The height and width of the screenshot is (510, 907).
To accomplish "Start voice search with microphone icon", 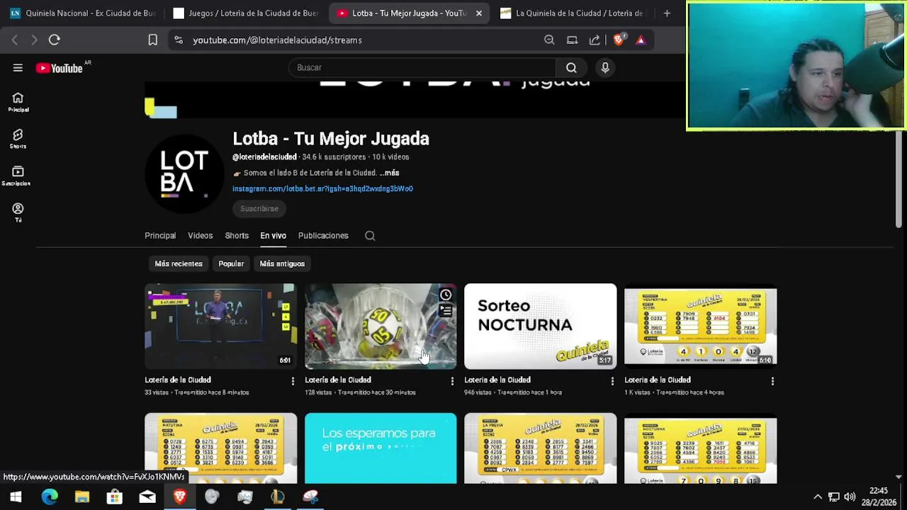I will pyautogui.click(x=605, y=67).
